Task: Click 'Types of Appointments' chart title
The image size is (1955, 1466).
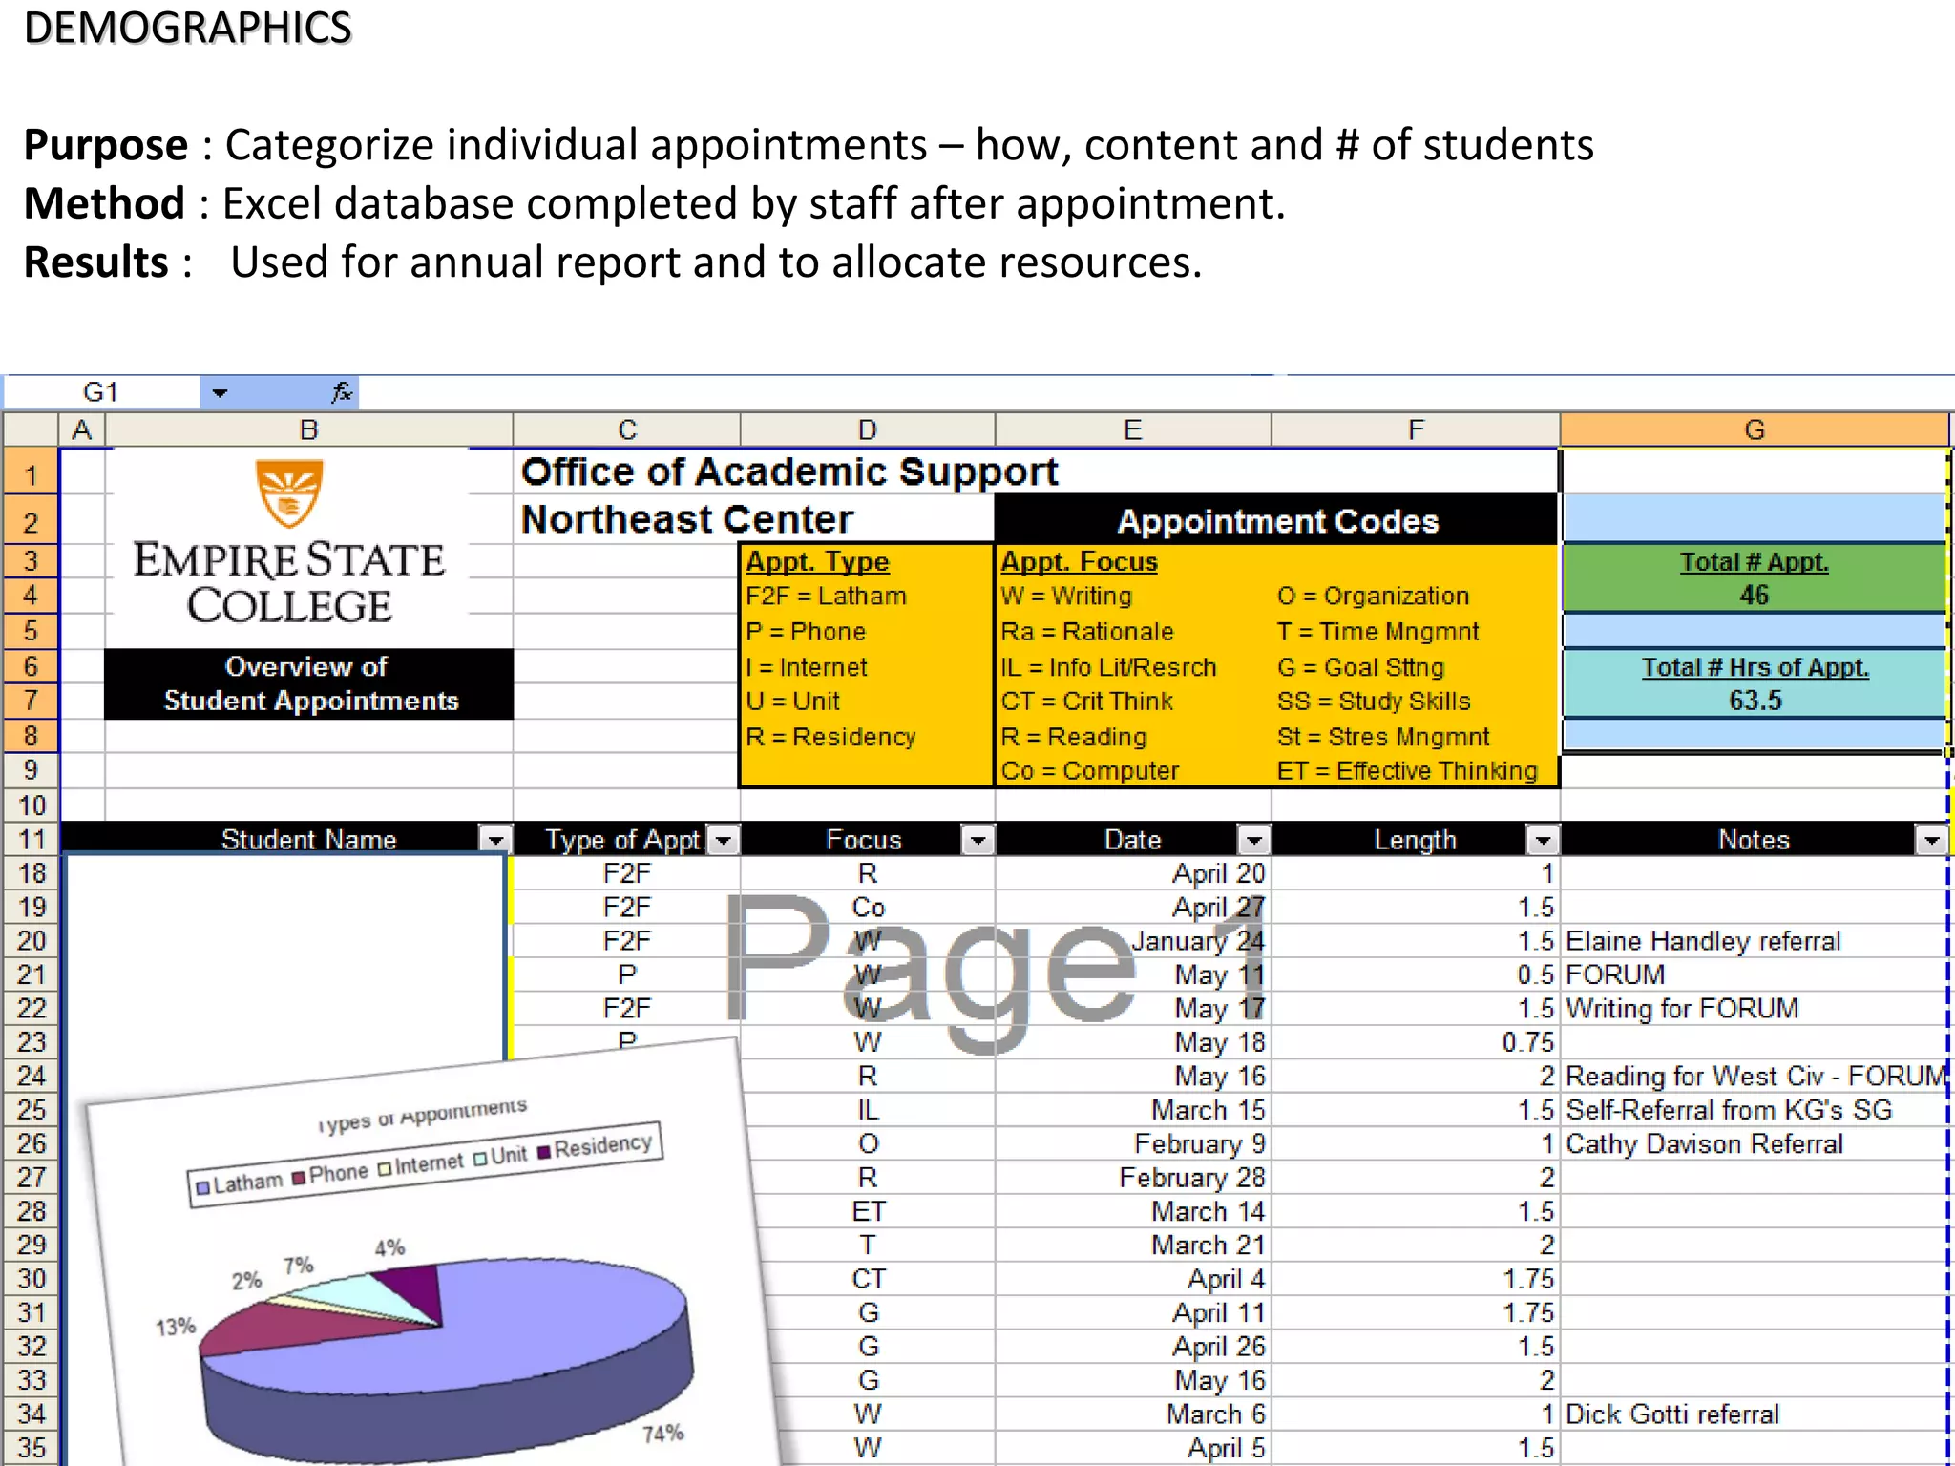Action: 422,1115
